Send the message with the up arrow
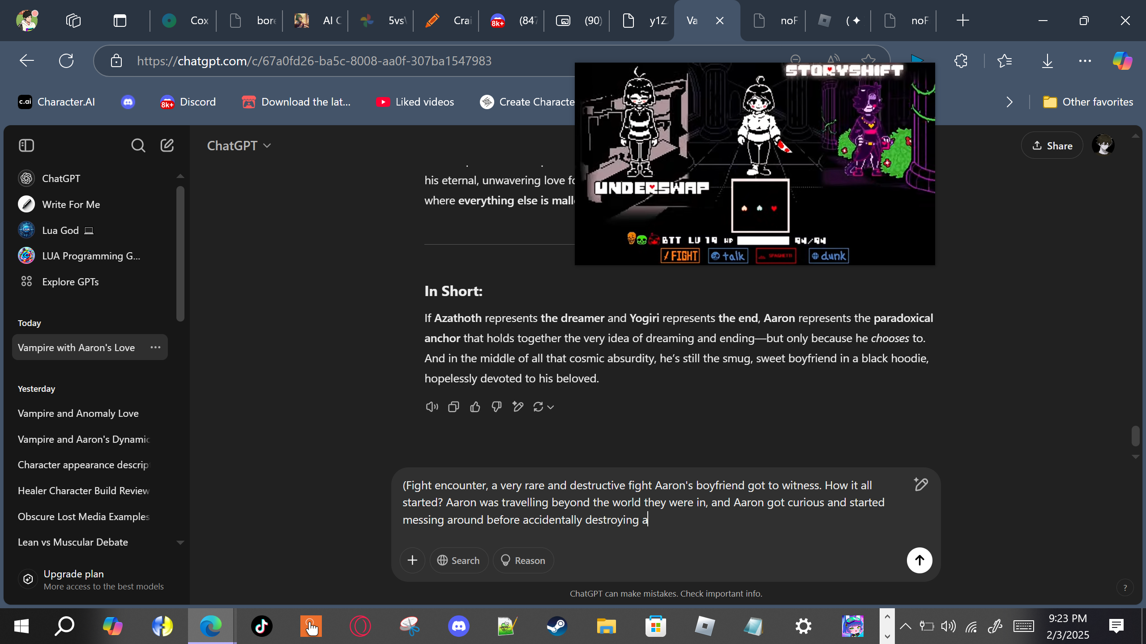 (x=919, y=560)
